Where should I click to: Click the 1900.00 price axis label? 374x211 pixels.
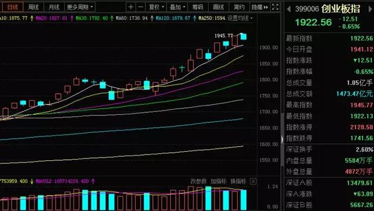[x=269, y=48]
